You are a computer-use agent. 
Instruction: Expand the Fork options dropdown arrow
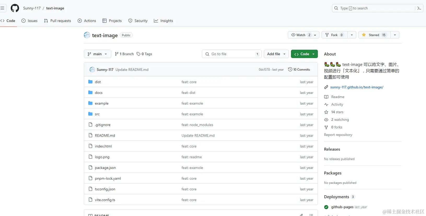pyautogui.click(x=352, y=35)
